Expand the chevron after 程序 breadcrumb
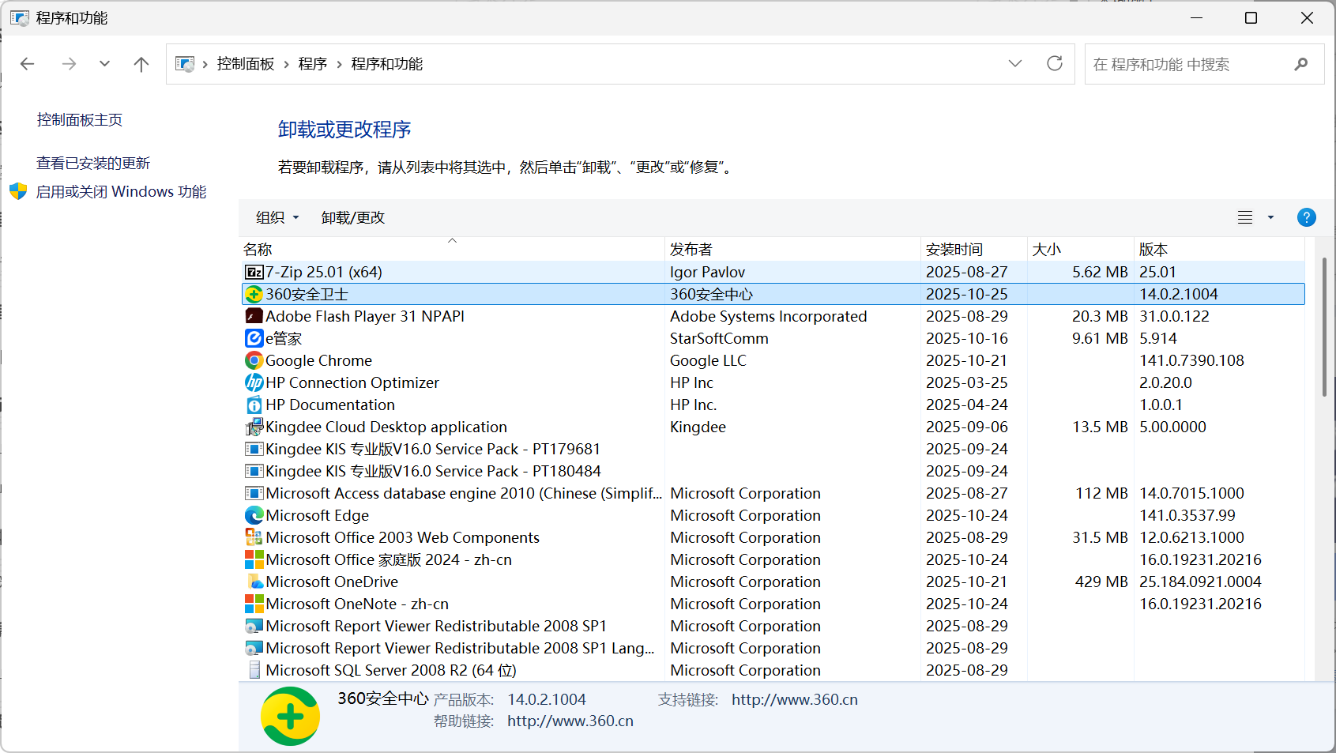The width and height of the screenshot is (1336, 753). 339,64
